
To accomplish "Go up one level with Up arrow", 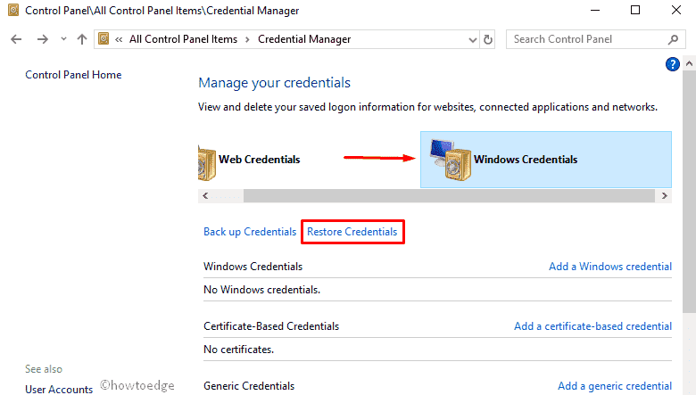I will pyautogui.click(x=82, y=39).
